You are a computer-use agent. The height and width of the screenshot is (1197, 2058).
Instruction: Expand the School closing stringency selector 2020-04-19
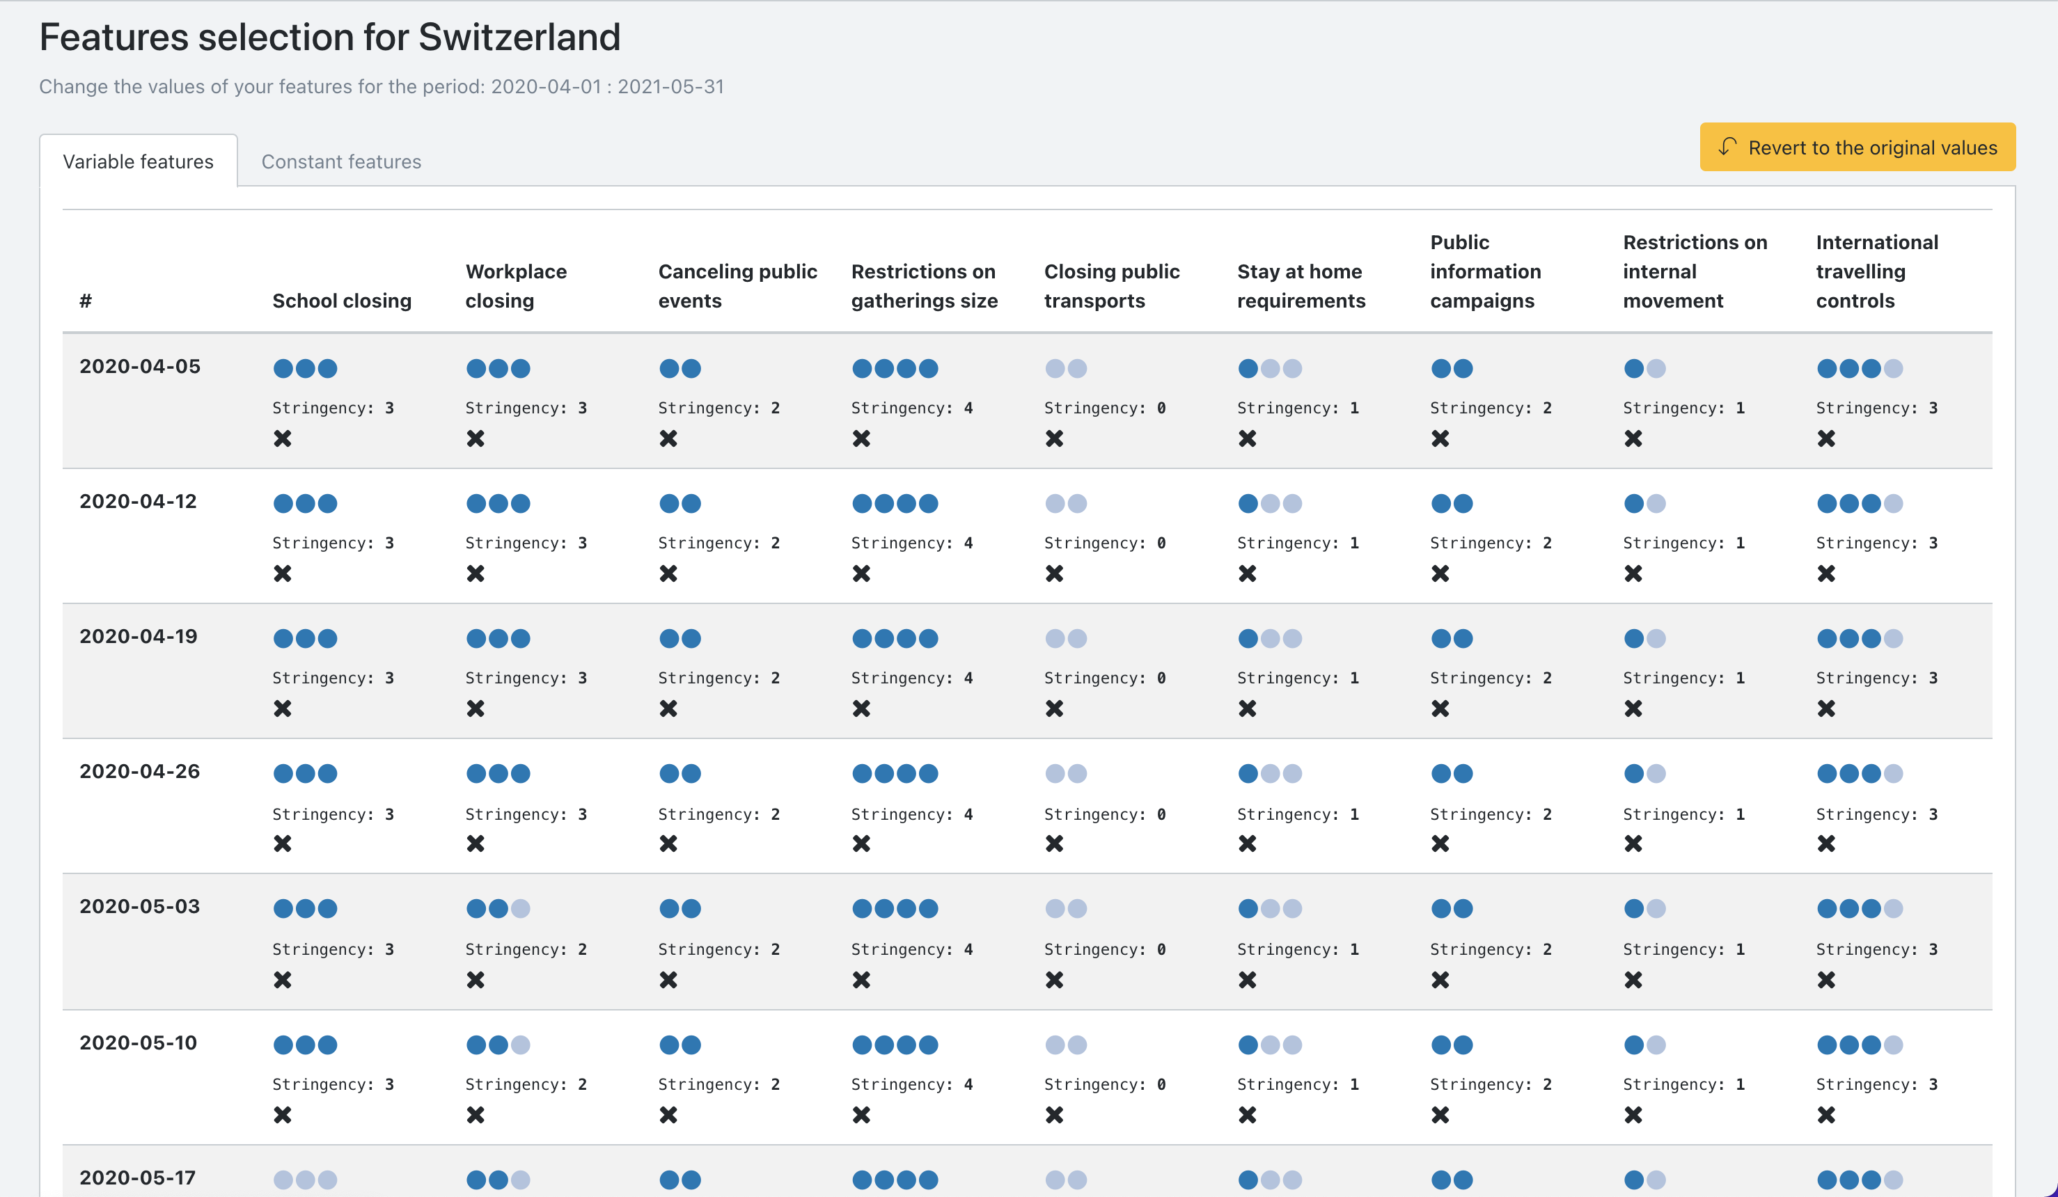305,638
